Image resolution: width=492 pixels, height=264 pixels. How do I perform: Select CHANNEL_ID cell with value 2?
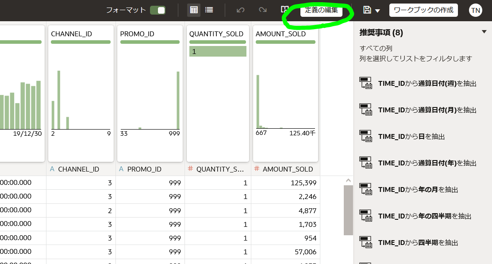click(x=81, y=210)
